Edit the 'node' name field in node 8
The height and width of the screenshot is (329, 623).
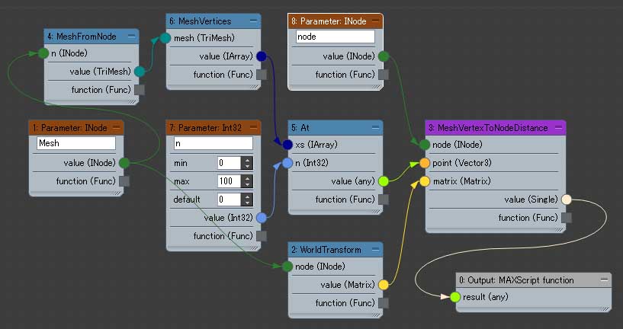335,37
